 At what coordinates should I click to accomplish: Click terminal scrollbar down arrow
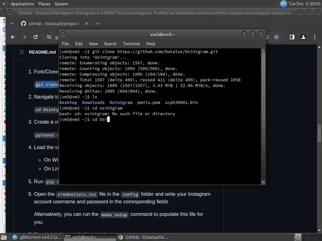click(263, 182)
